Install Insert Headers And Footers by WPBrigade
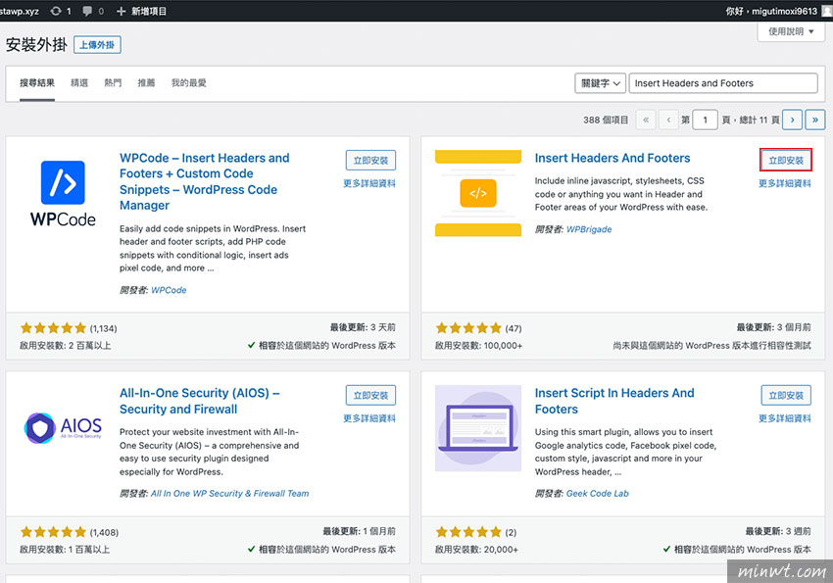The height and width of the screenshot is (583, 833). [x=786, y=161]
